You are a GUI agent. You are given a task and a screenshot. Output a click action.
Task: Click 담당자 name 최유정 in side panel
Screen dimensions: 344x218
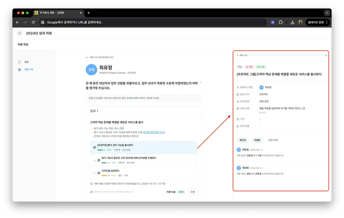tap(268, 87)
